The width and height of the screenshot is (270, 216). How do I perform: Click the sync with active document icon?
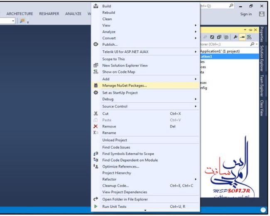click(x=205, y=37)
